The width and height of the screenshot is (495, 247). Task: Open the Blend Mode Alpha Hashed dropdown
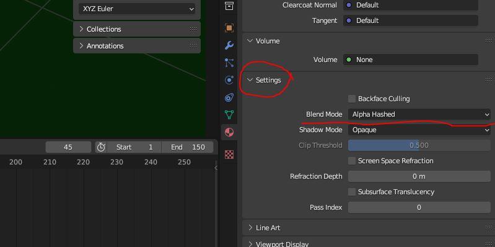click(419, 114)
